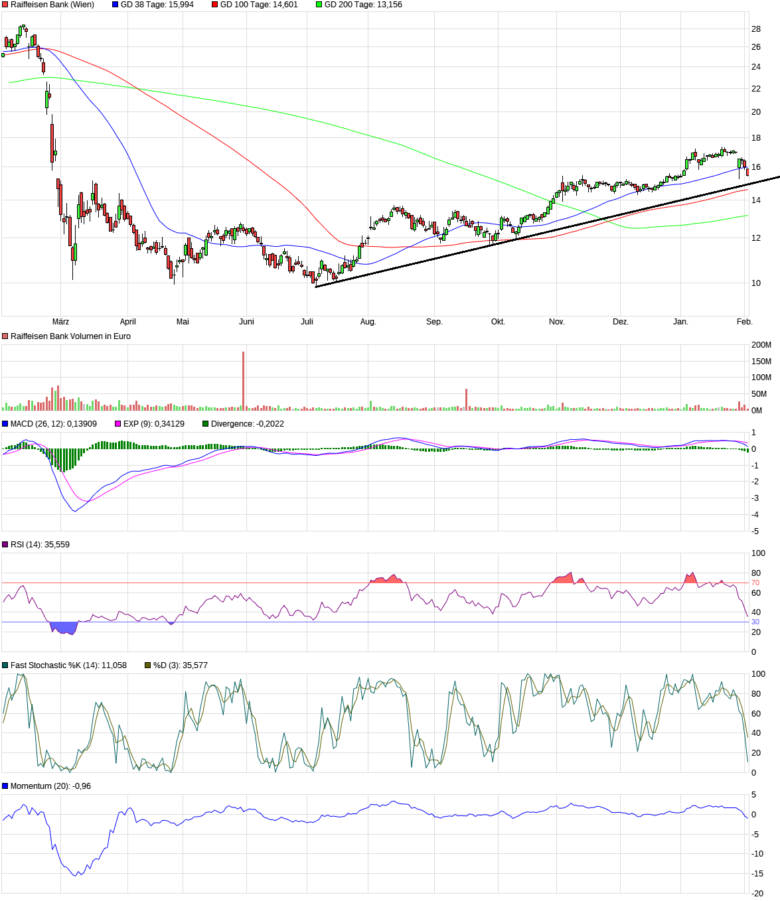This screenshot has height=901, width=780.
Task: Click the Fast Stochastic %K indicator icon
Action: point(5,664)
